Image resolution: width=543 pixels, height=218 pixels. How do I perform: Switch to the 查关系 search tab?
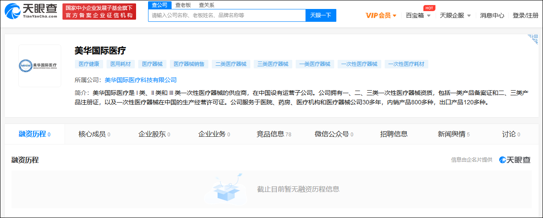click(207, 5)
